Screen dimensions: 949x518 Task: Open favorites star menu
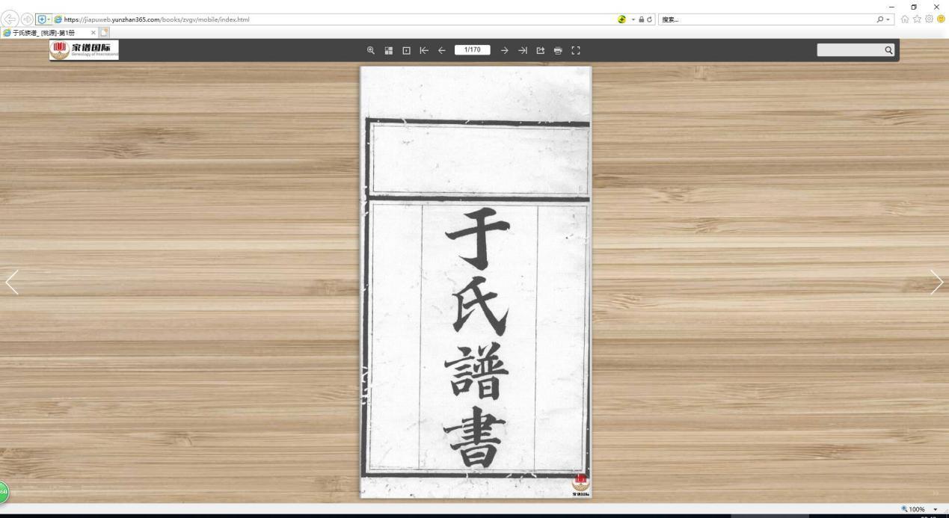(918, 19)
